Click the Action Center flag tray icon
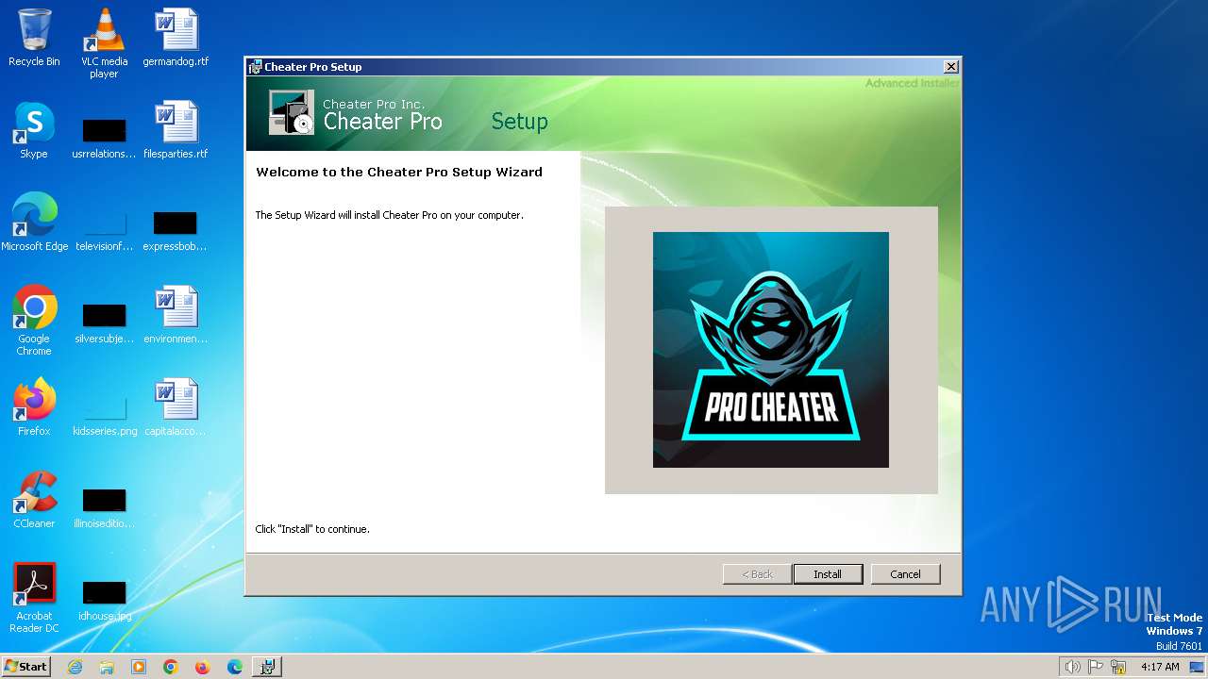This screenshot has width=1208, height=679. click(1096, 667)
